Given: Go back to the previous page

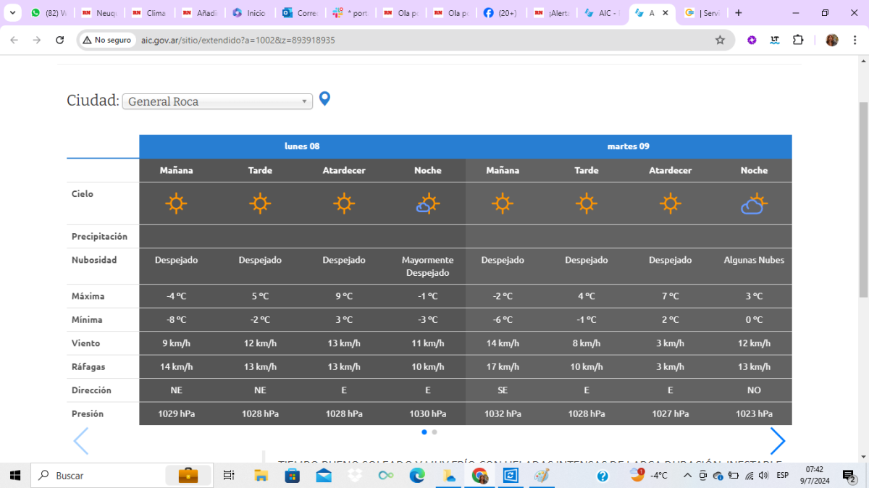Looking at the screenshot, I should (14, 40).
